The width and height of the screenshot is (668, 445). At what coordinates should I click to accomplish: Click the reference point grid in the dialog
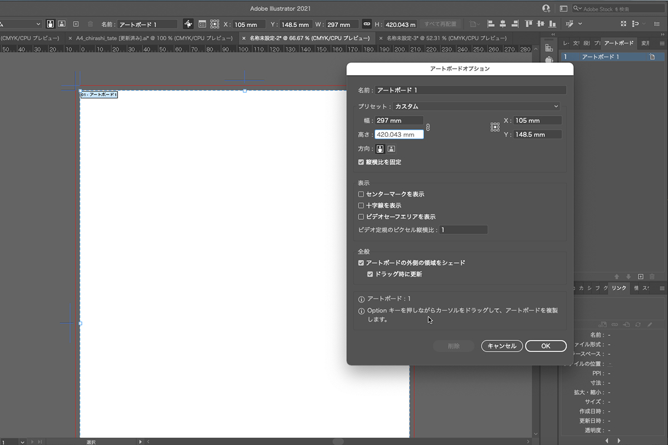tap(495, 127)
